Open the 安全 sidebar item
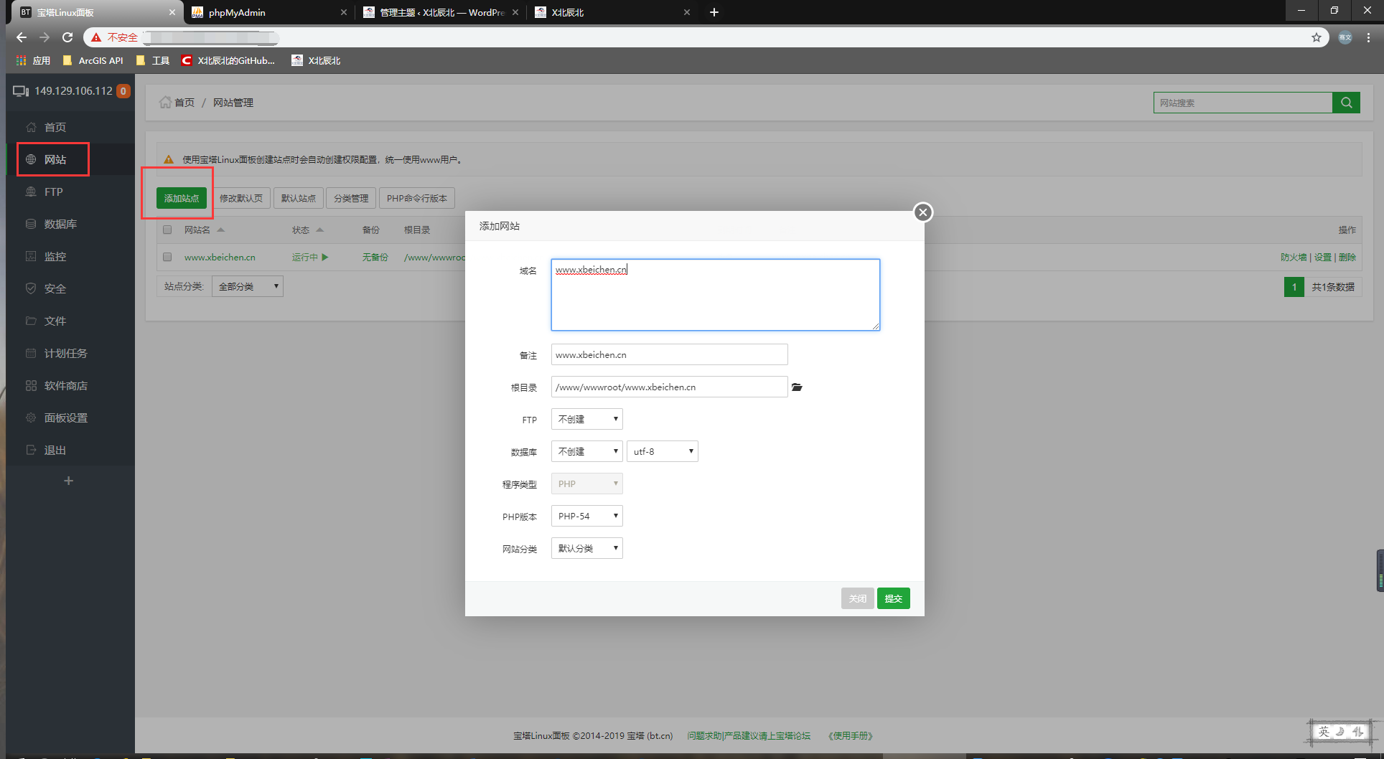The width and height of the screenshot is (1384, 759). 55,288
